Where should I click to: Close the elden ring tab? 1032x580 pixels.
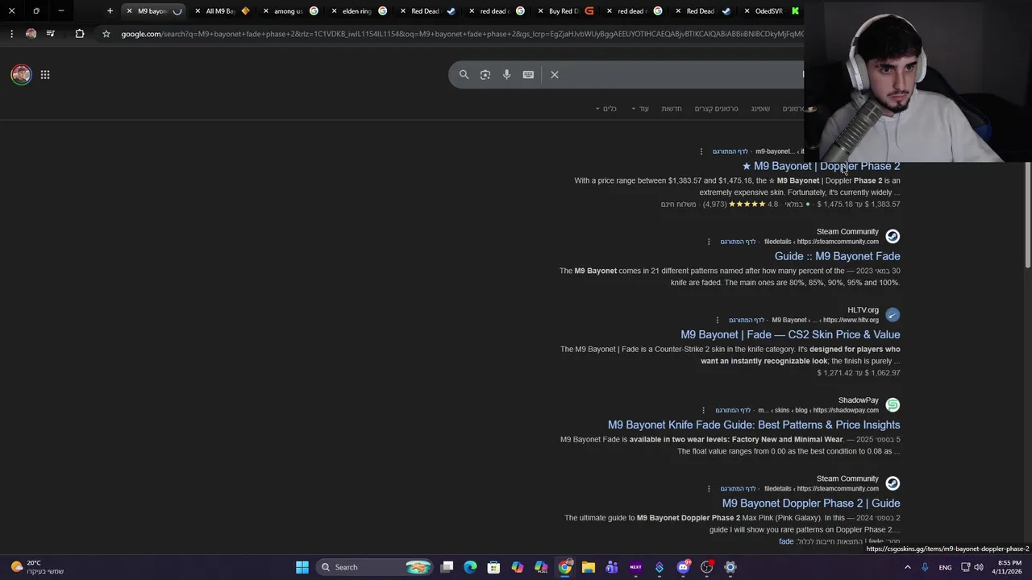pyautogui.click(x=335, y=11)
